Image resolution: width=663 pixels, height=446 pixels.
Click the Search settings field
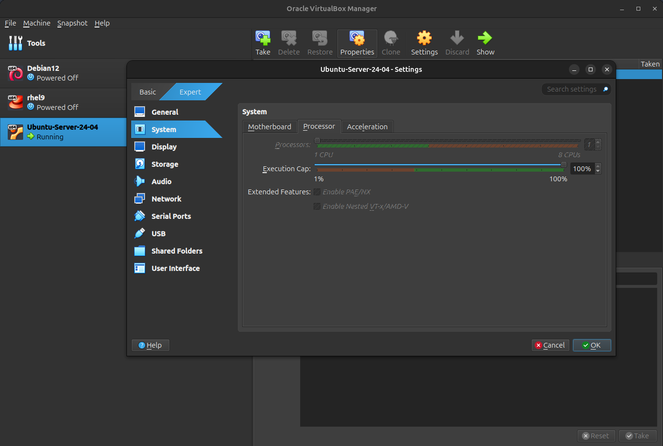click(x=576, y=89)
